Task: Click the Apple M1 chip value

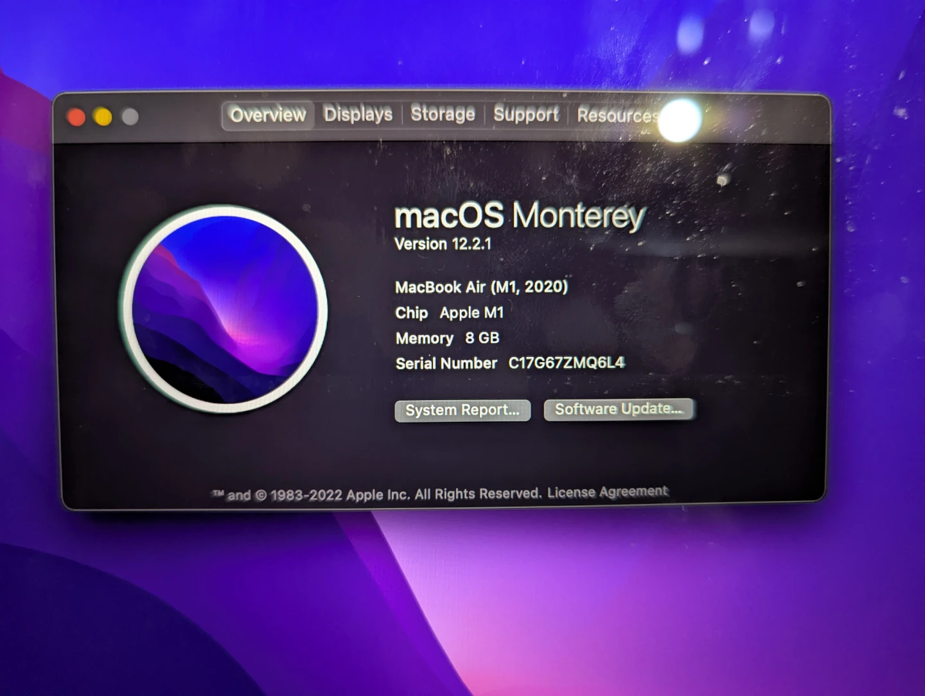Action: (471, 313)
